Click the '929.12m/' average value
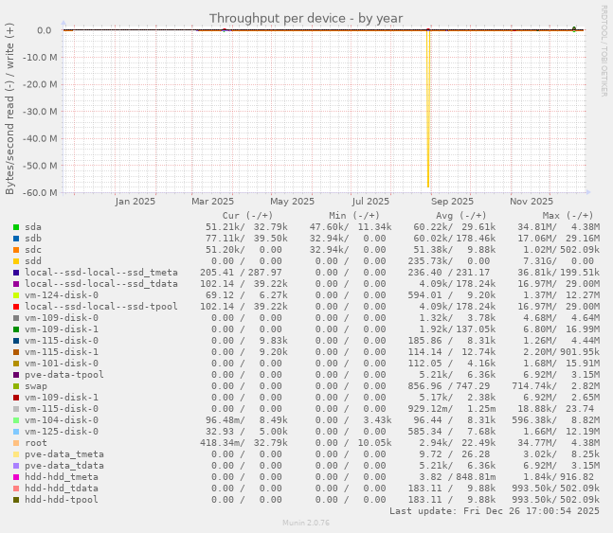 click(430, 409)
